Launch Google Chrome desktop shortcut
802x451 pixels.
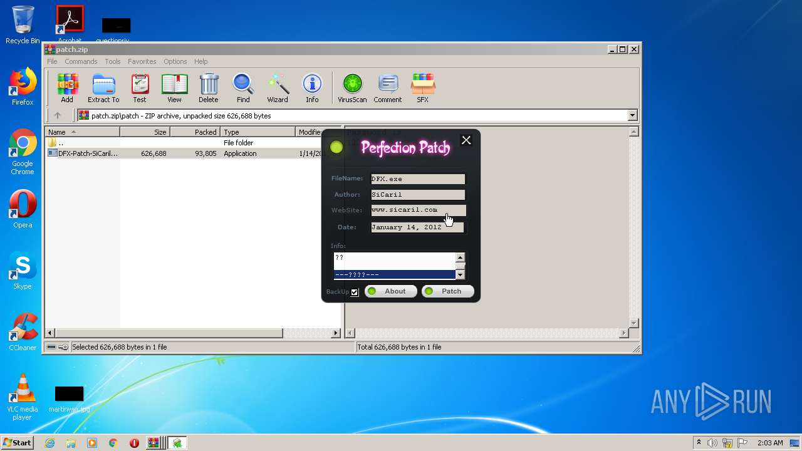coord(23,152)
